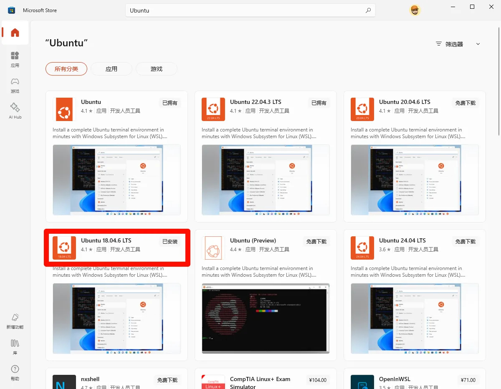Image resolution: width=501 pixels, height=389 pixels.
Task: Click the Ubuntu 24.04 LTS description text
Action: [x=408, y=272]
